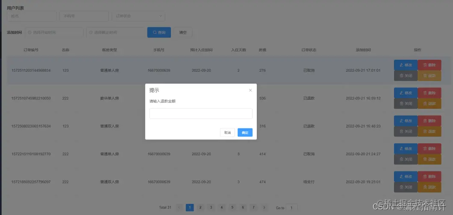Click 修改 for order ending 0050

click(406, 93)
